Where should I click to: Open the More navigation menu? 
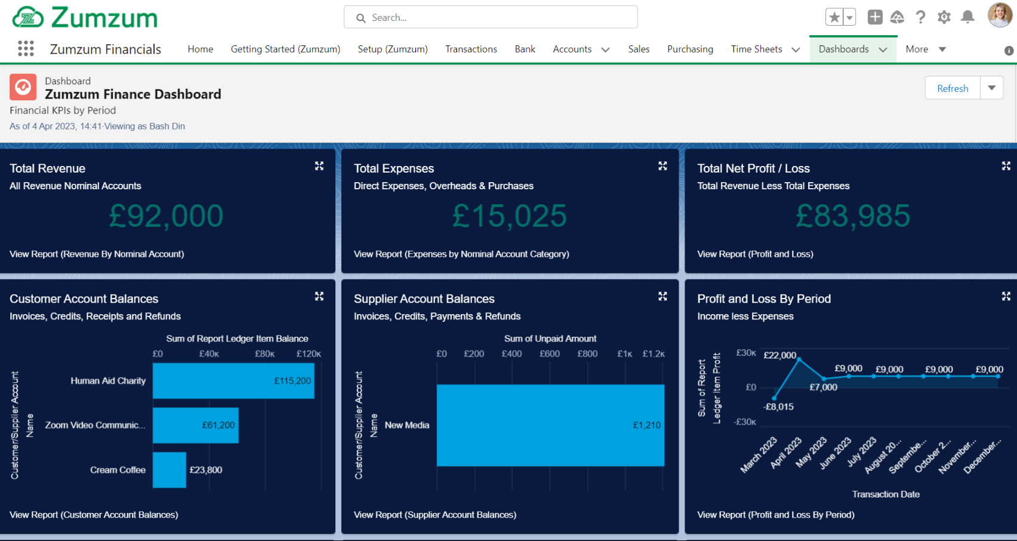coord(926,49)
